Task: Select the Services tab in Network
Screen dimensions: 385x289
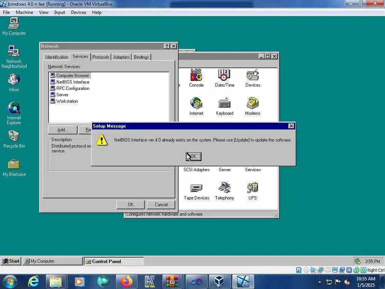Action: (80, 56)
